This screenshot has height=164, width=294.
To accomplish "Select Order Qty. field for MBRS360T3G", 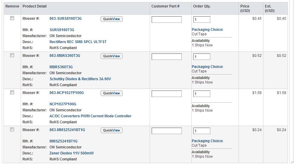I will pyautogui.click(x=202, y=57).
